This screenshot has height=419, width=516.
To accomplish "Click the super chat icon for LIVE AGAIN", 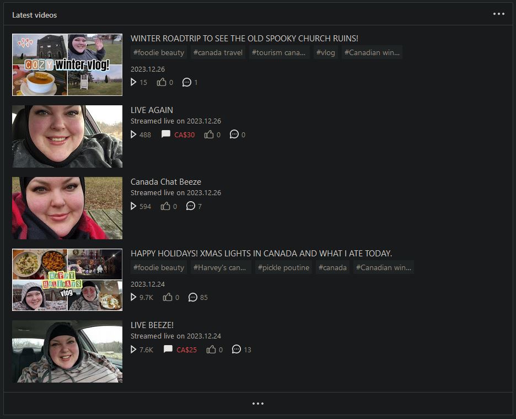I will point(165,135).
